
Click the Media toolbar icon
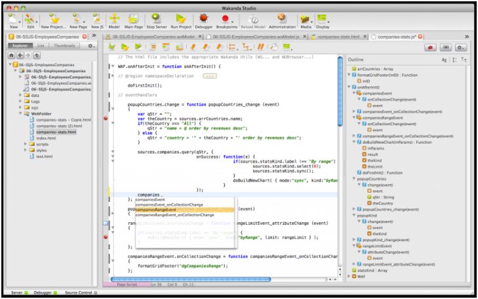[x=305, y=20]
